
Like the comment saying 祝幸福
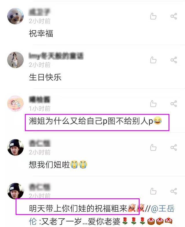pyautogui.click(x=153, y=16)
